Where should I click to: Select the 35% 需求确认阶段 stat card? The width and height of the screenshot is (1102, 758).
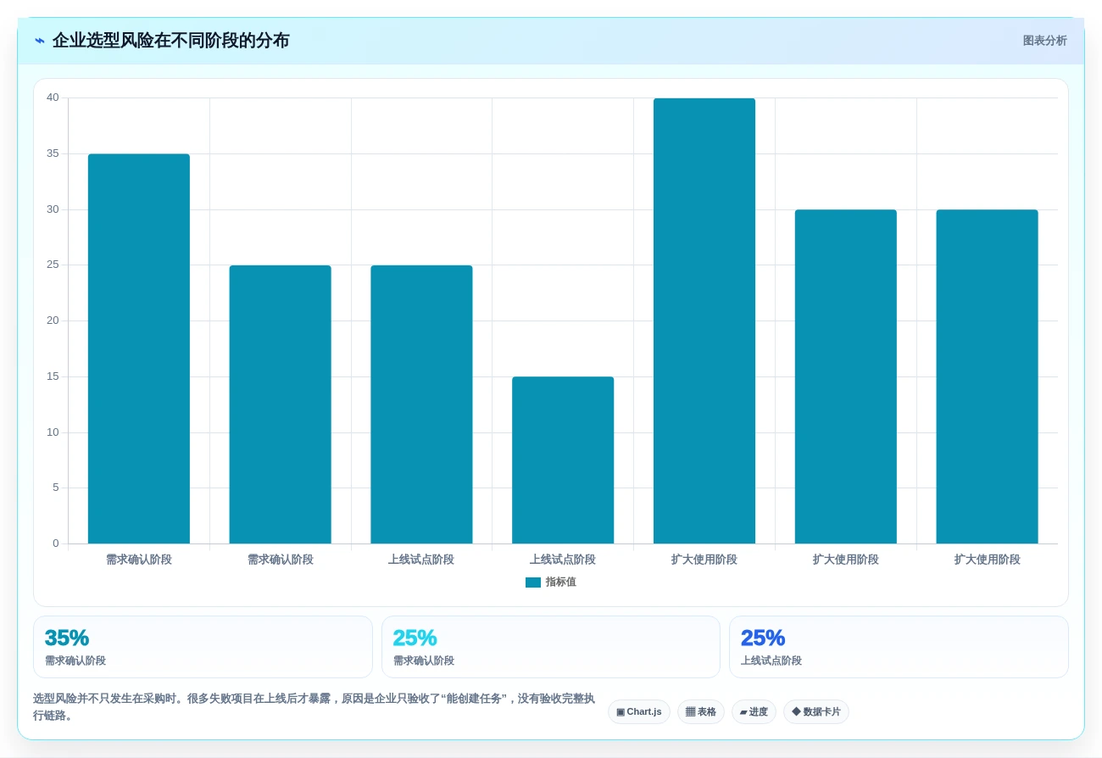203,647
